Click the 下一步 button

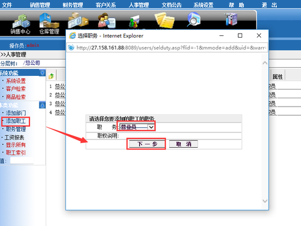pos(147,144)
